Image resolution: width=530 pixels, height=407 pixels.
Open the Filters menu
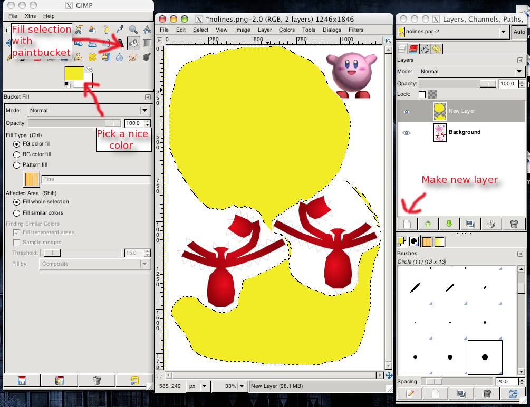pyautogui.click(x=356, y=30)
